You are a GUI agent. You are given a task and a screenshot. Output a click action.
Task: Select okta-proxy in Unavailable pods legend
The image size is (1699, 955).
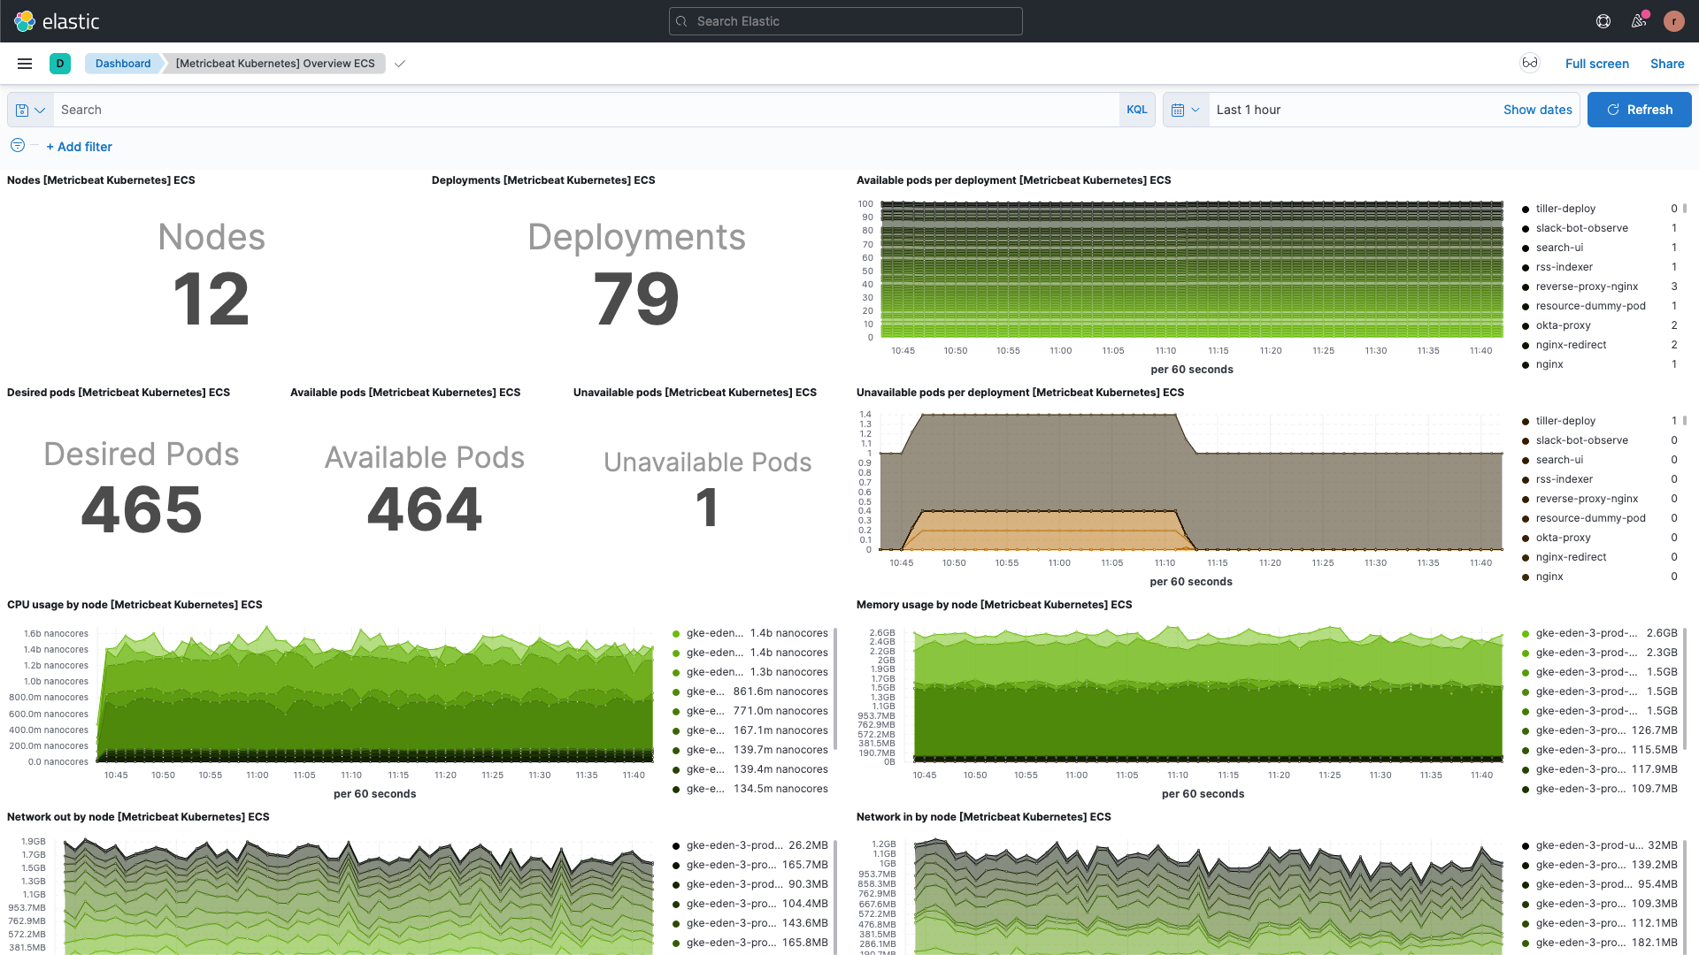(1563, 538)
